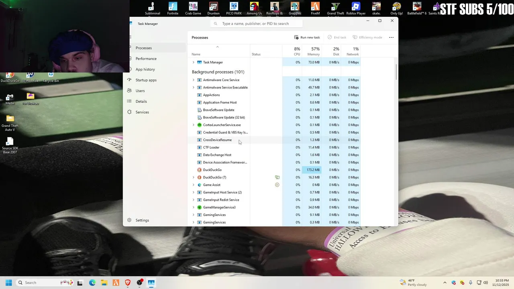The height and width of the screenshot is (289, 514).
Task: Show hidden tray icons chevron
Action: coord(445,283)
